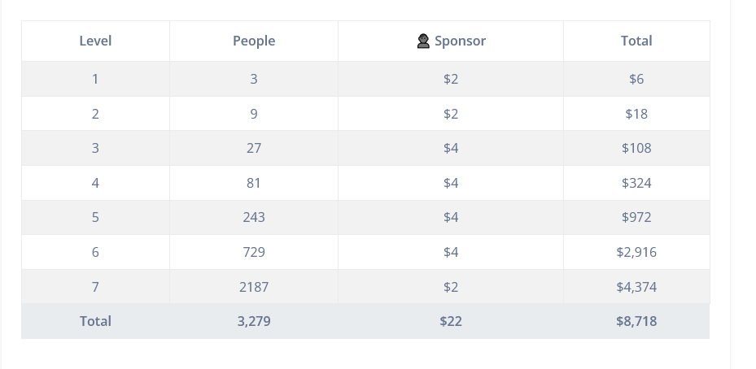The height and width of the screenshot is (369, 756).
Task: Click the People column header
Action: pos(254,41)
